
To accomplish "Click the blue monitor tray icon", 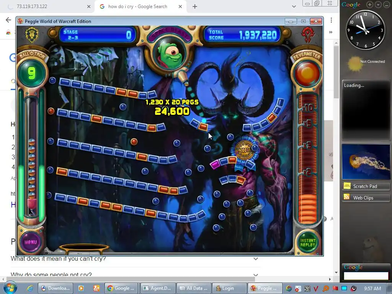I will [344, 289].
